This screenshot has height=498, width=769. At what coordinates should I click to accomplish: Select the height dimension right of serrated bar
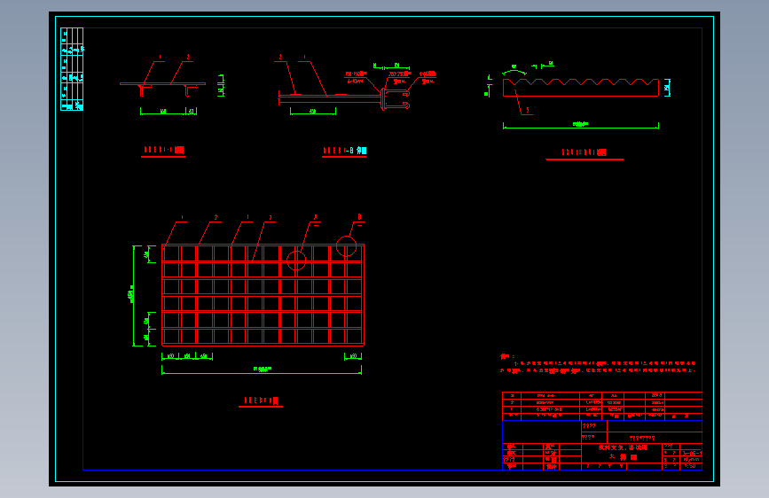click(x=667, y=88)
